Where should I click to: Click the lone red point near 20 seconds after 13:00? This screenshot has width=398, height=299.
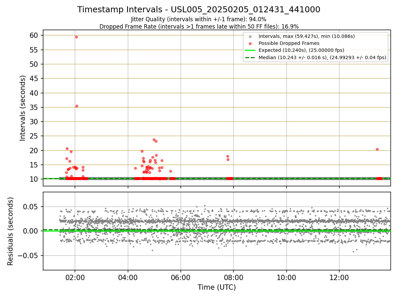tap(377, 149)
